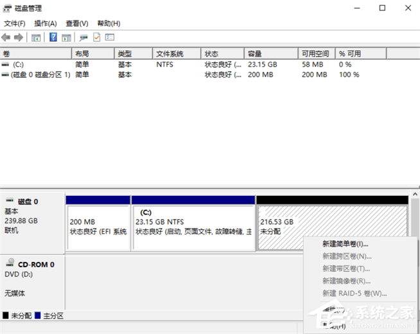Image resolution: width=420 pixels, height=334 pixels.
Task: Click the blue 主分区 legend swatch
Action: 38,315
